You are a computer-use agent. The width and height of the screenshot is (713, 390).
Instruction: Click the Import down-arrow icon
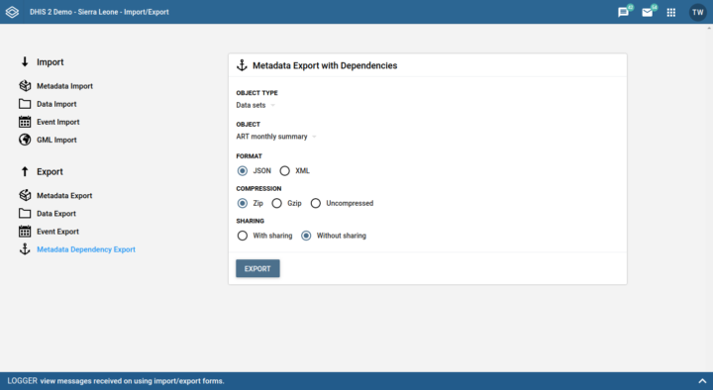[25, 61]
